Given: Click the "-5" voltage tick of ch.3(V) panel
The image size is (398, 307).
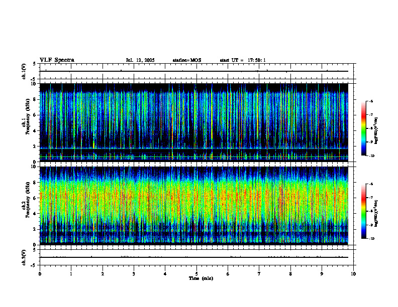Looking at the screenshot, I should 34,266.
